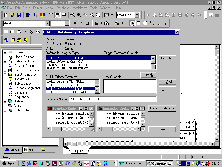
Task: Open the Database menu
Action: coord(63,8)
